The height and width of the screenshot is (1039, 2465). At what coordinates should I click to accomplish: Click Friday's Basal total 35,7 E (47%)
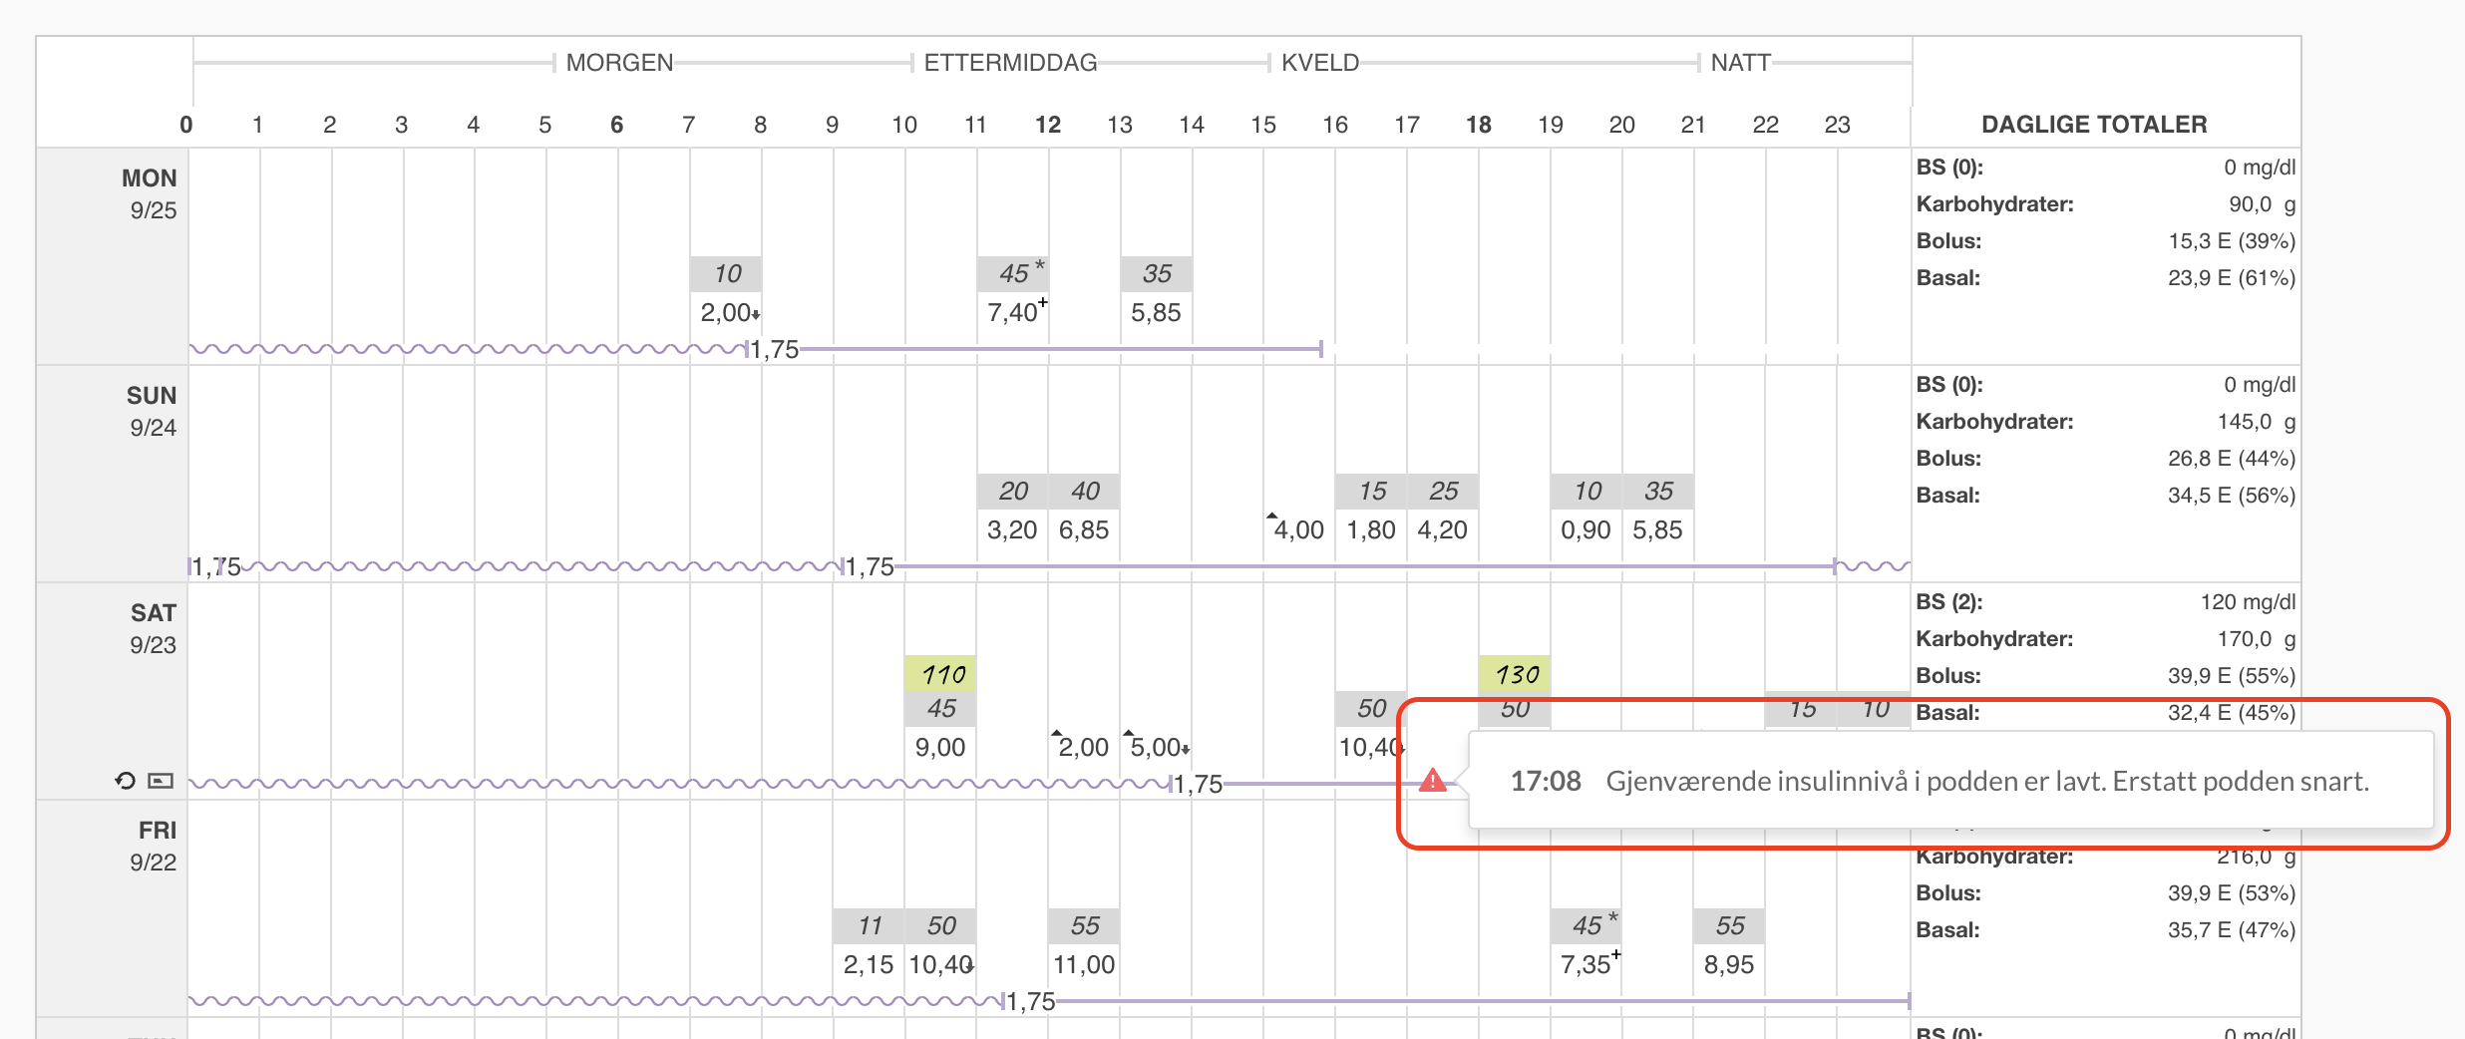pos(2232,930)
